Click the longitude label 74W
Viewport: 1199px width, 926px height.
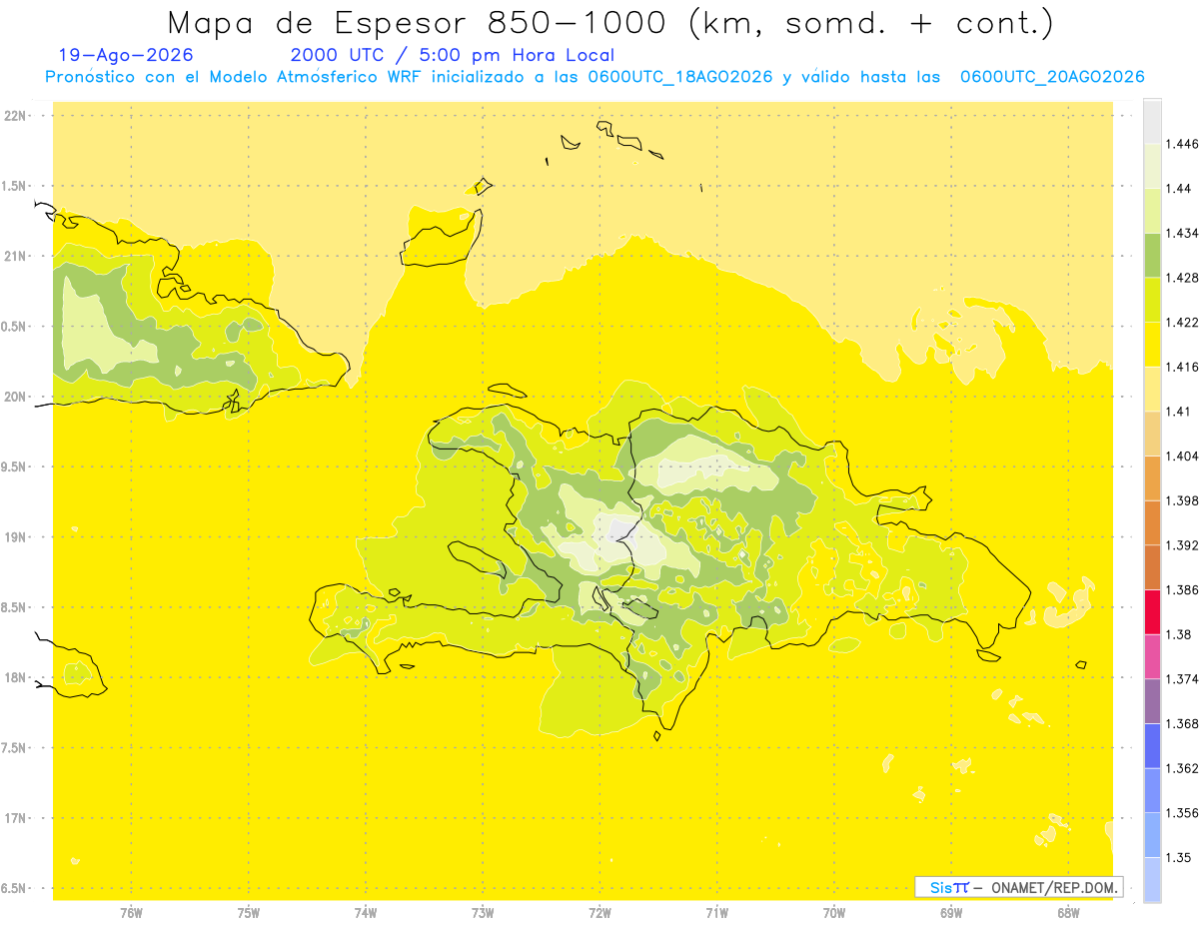coord(366,913)
